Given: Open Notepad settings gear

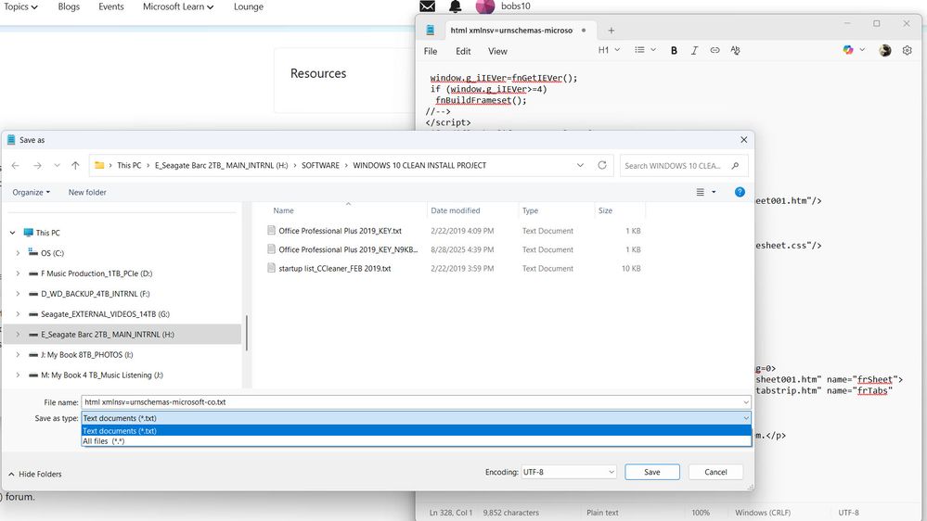Looking at the screenshot, I should click(x=907, y=50).
